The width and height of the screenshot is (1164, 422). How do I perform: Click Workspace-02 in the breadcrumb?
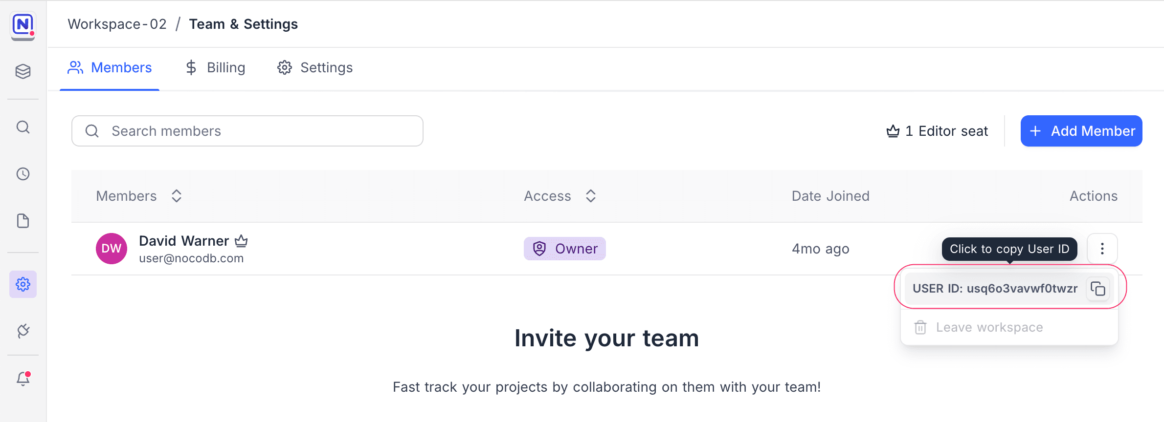117,24
